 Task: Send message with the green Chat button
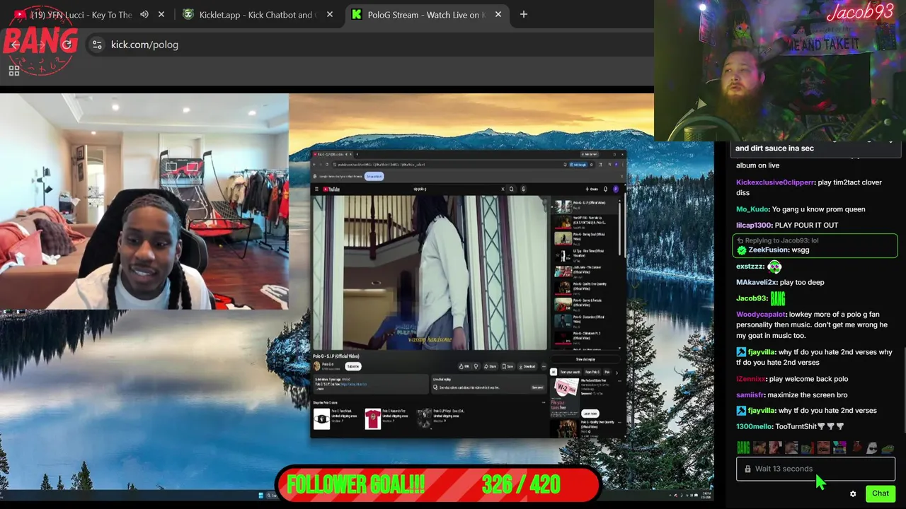pos(881,493)
